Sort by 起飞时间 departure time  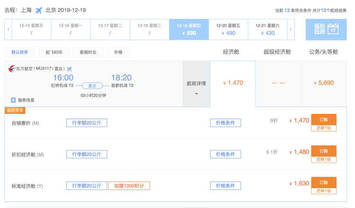[53, 52]
